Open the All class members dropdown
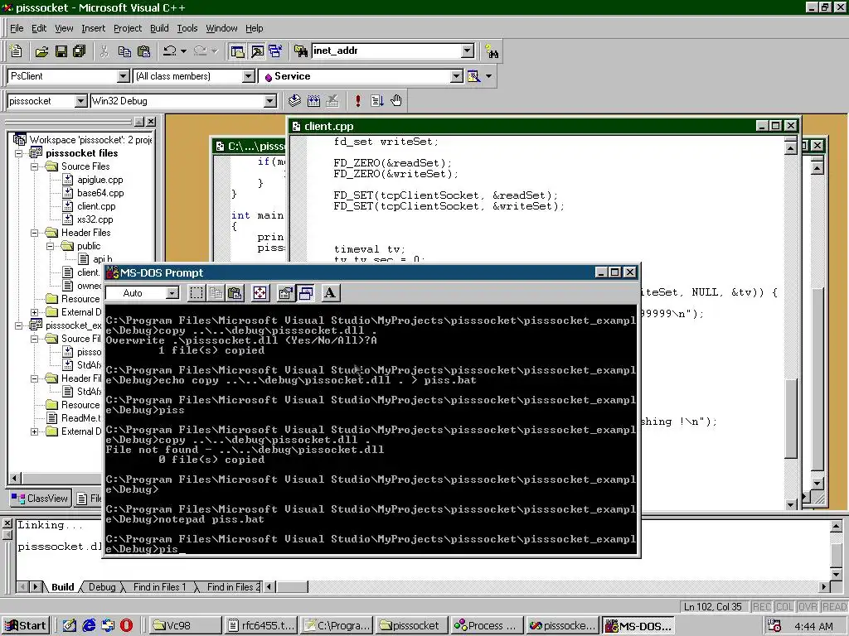The width and height of the screenshot is (849, 636). point(249,76)
